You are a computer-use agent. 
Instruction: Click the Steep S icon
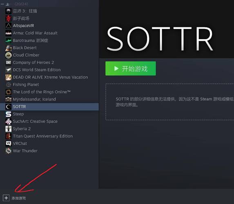pyautogui.click(x=8, y=114)
